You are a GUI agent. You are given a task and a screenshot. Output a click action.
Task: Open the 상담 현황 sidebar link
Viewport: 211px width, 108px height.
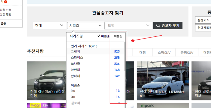[6, 14]
